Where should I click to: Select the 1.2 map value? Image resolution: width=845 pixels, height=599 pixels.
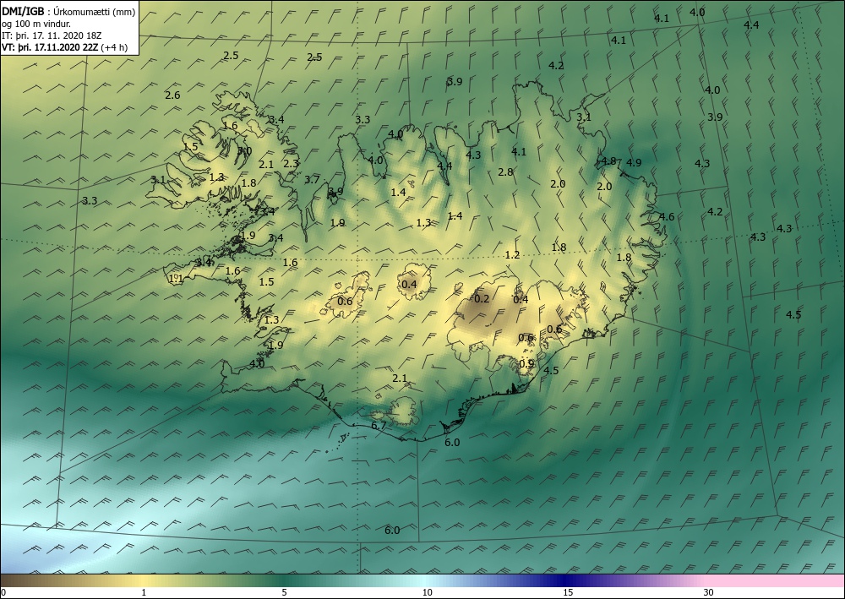[x=513, y=255]
